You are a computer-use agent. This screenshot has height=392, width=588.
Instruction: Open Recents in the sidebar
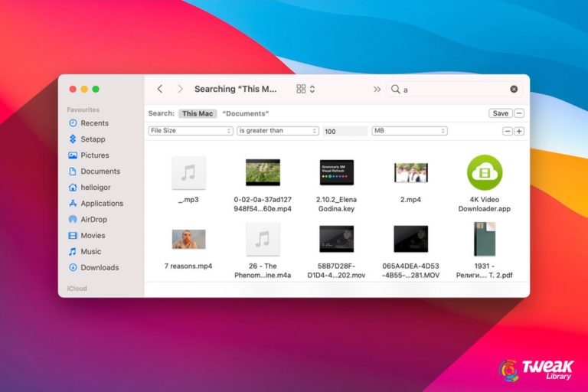[89, 123]
